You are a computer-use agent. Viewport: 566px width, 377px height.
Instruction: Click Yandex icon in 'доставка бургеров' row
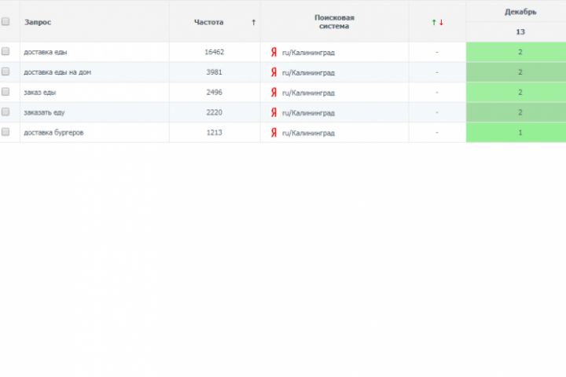click(x=274, y=133)
